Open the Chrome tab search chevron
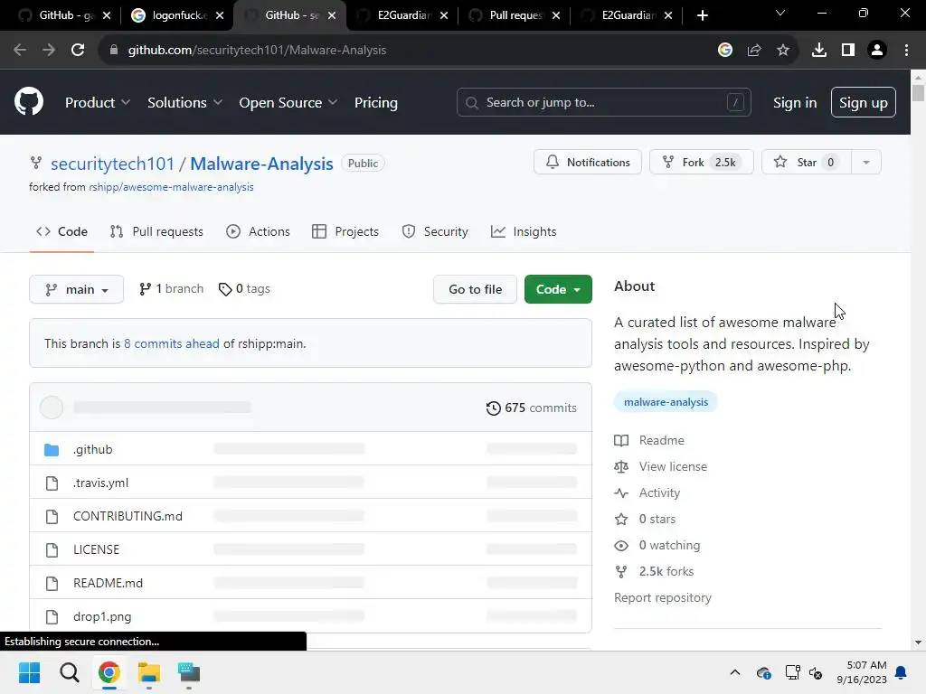Image resolution: width=926 pixels, height=694 pixels. (x=780, y=13)
